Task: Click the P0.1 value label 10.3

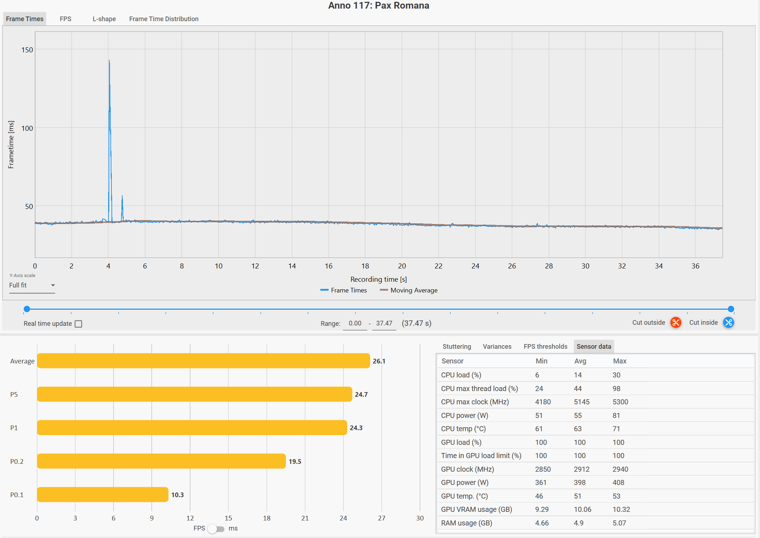Action: [x=177, y=495]
